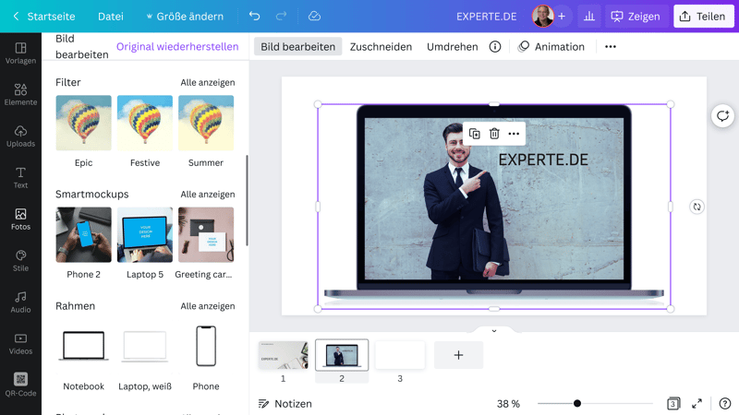The width and height of the screenshot is (739, 415).
Task: Open the Uploads sidebar panel
Action: pyautogui.click(x=20, y=136)
